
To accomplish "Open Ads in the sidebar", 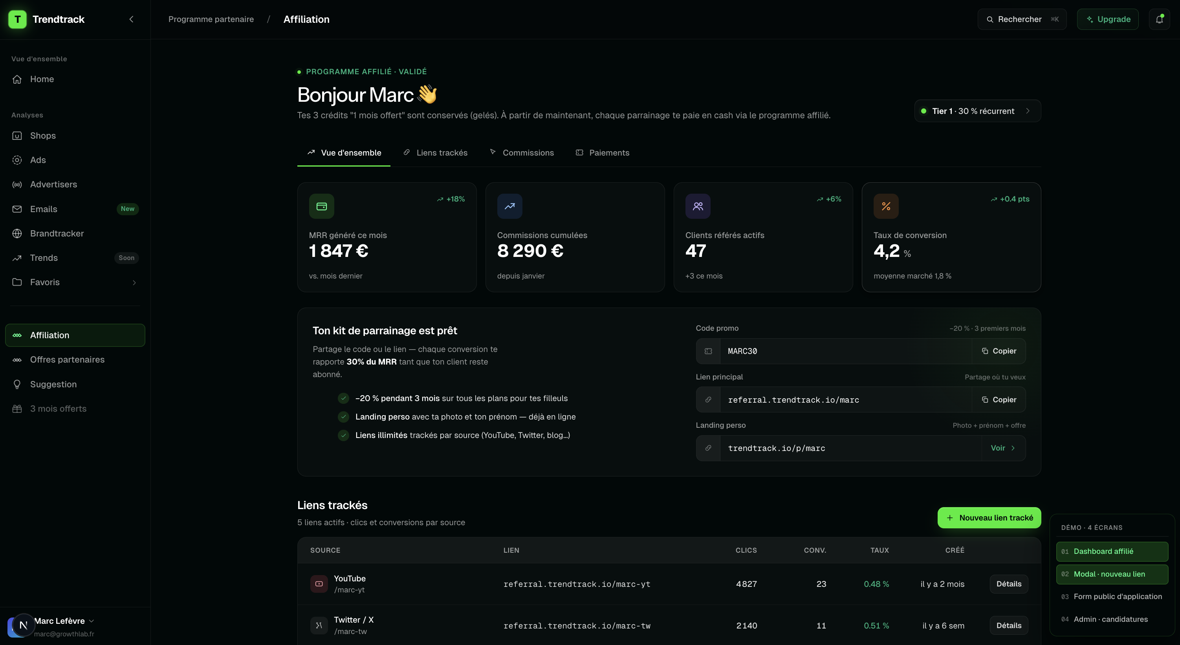I will [x=75, y=160].
